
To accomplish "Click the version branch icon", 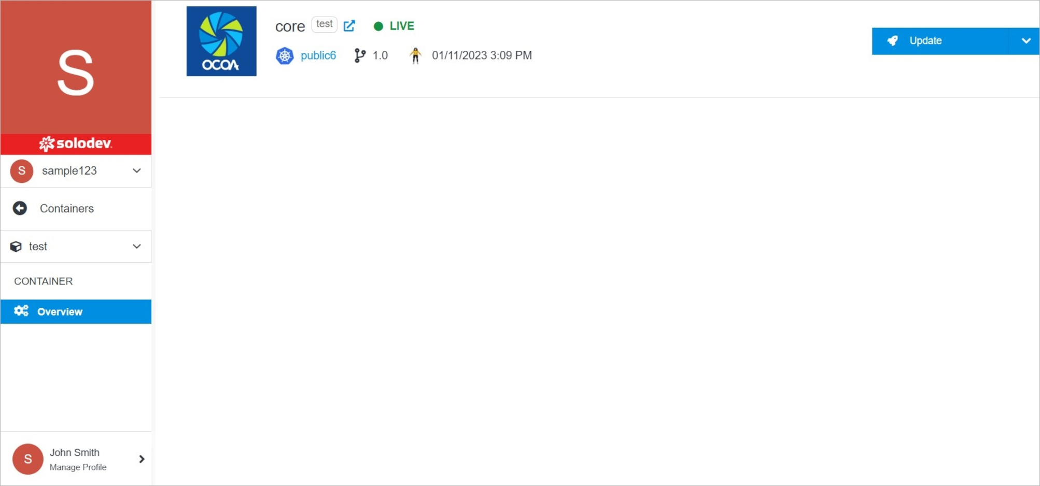I will tap(360, 55).
